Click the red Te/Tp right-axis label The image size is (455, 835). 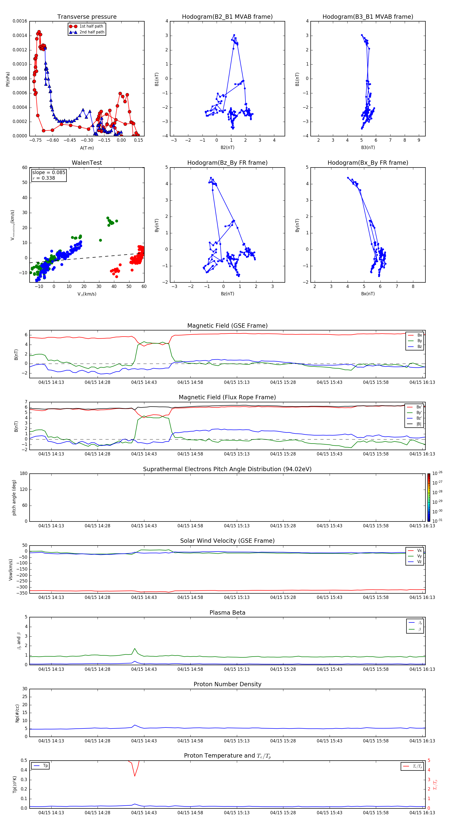435,785
